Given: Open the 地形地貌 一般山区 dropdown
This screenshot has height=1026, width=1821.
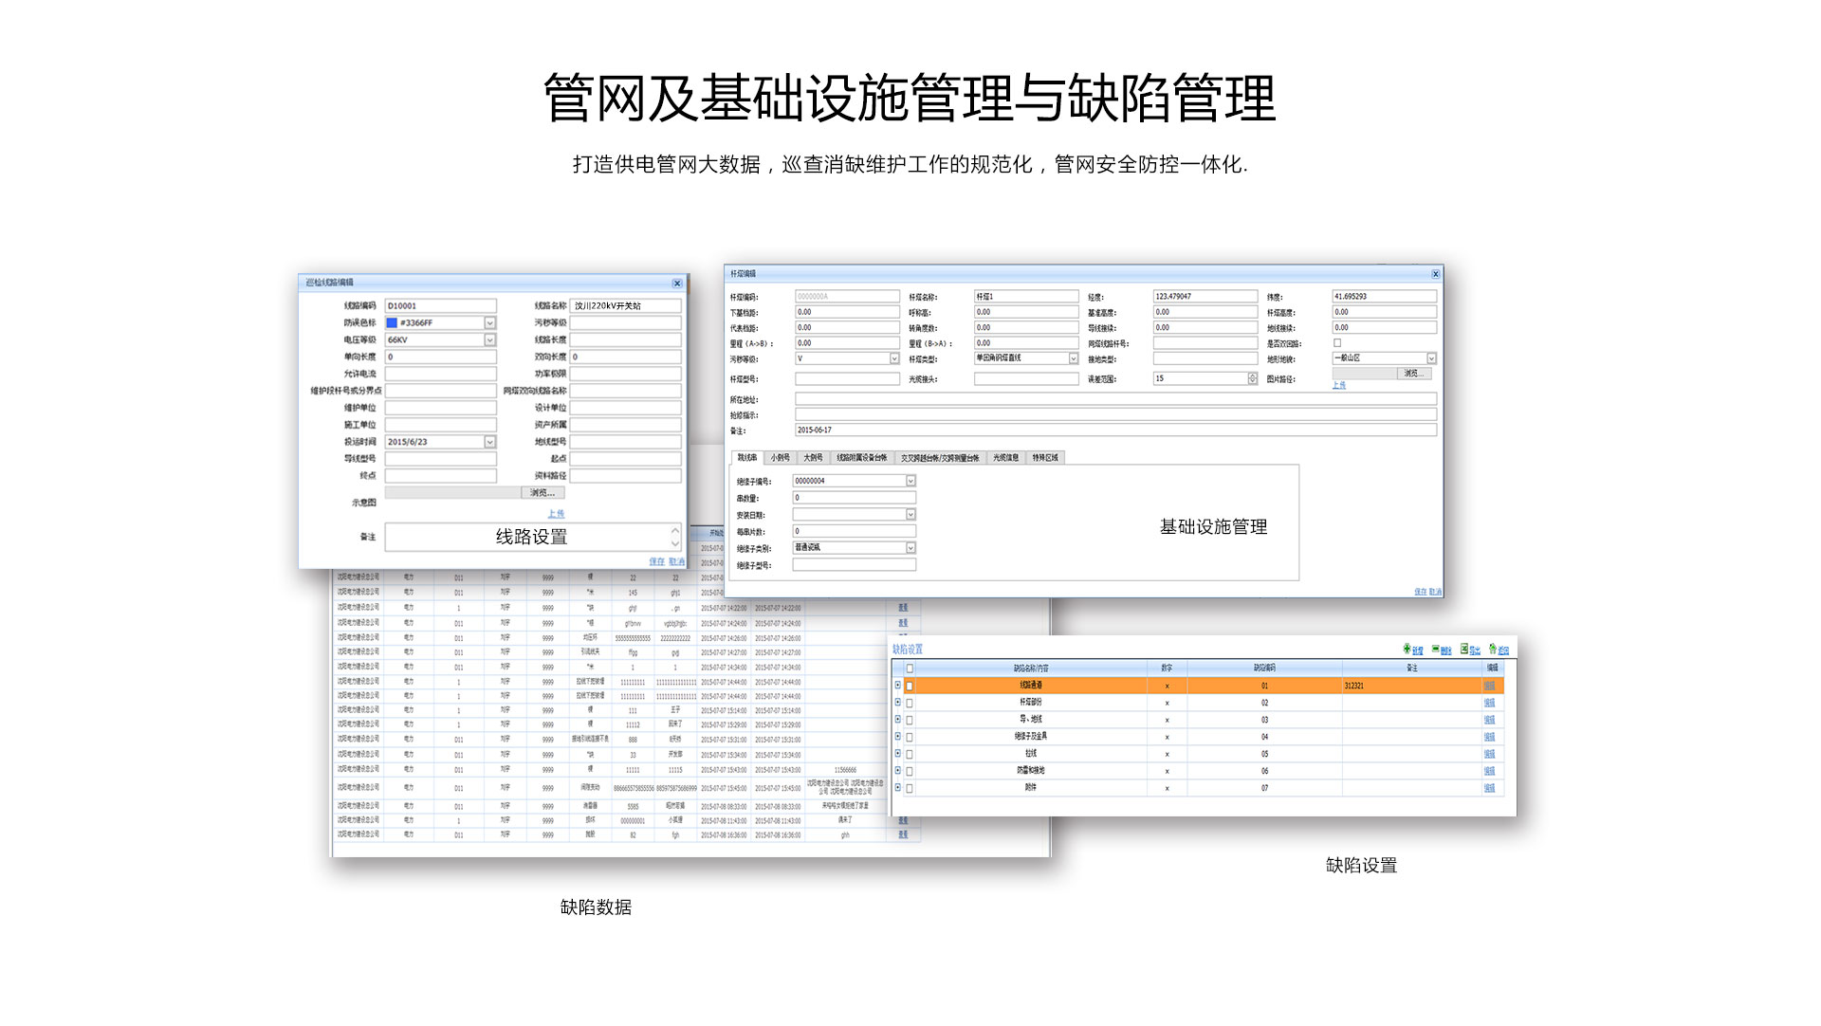Looking at the screenshot, I should (1431, 358).
